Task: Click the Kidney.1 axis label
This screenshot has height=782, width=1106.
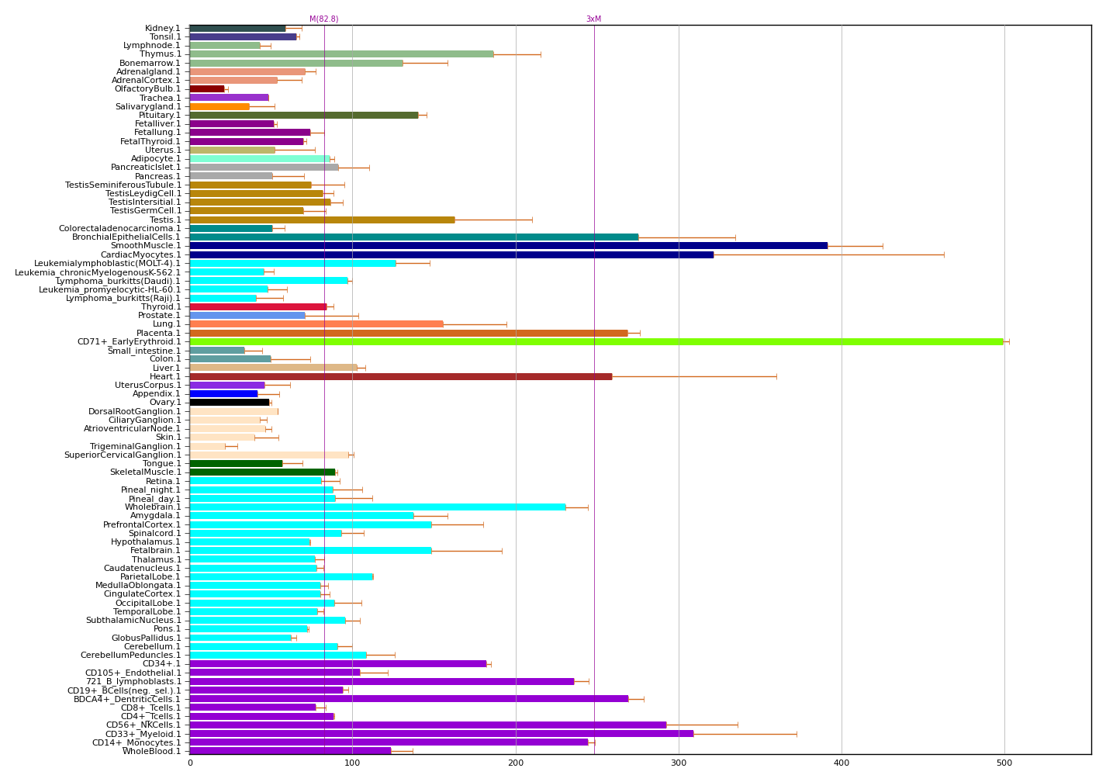Action: (162, 29)
